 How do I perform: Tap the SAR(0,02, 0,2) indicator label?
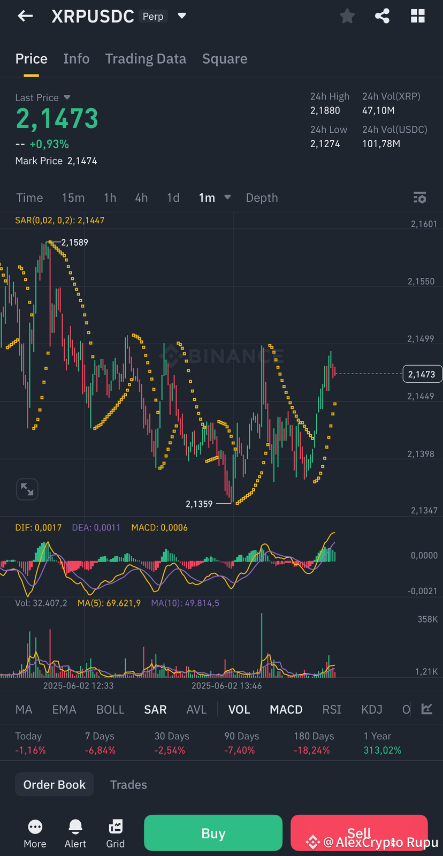coord(60,220)
